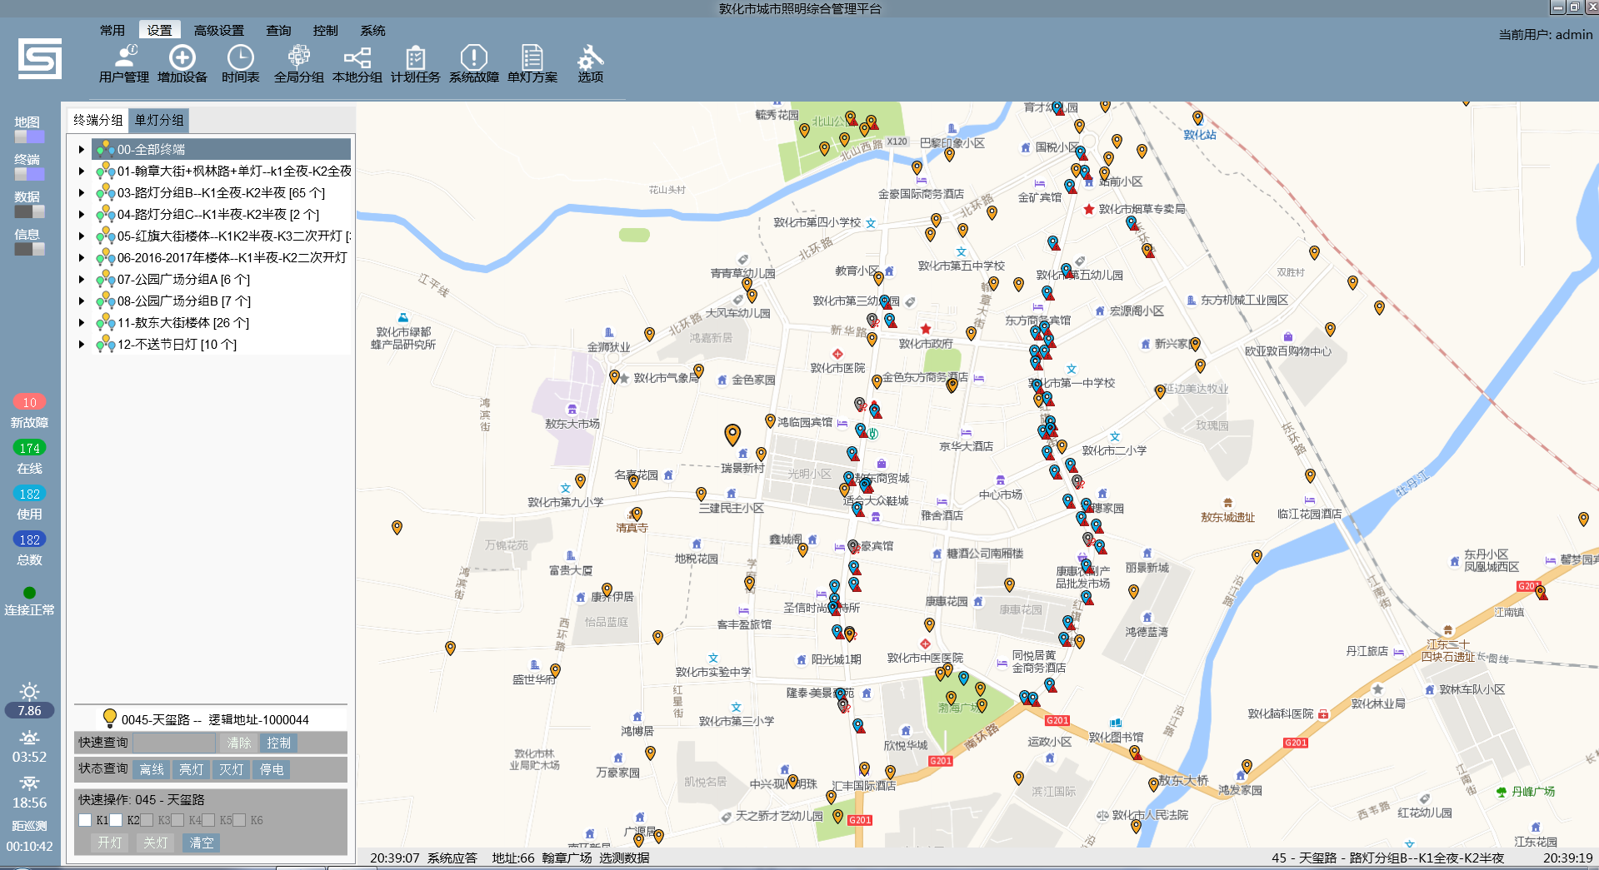
Task: Open 本地分组 local grouping tool
Action: click(357, 63)
